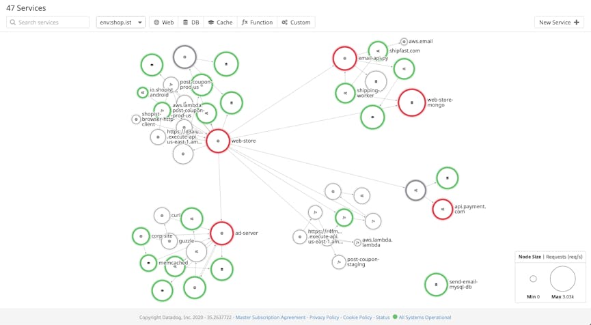Toggle the Function service type filter
The image size is (591, 325).
point(257,23)
